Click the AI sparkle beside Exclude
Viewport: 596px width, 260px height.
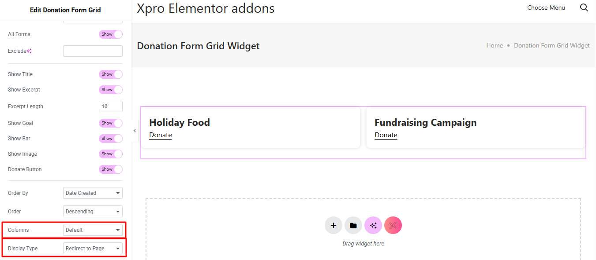point(29,51)
